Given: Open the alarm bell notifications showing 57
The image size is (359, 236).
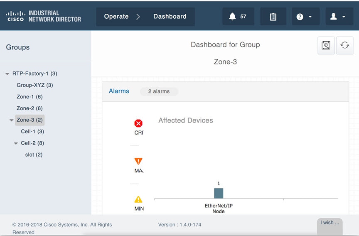Looking at the screenshot, I should 238,17.
